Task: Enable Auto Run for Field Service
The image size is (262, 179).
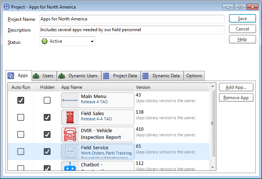Action: point(21,152)
